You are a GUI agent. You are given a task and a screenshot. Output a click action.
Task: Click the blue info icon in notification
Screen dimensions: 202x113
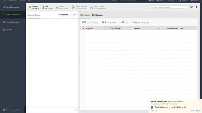[x=152, y=107]
